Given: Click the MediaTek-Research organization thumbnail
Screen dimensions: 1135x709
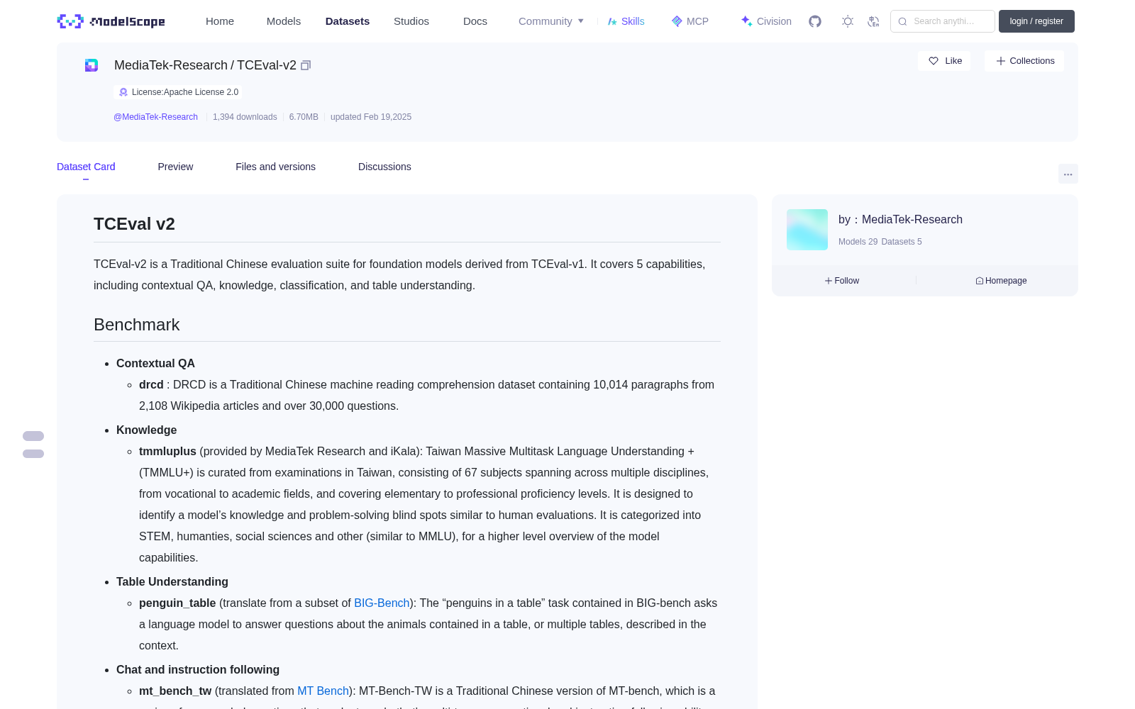Looking at the screenshot, I should click(807, 230).
